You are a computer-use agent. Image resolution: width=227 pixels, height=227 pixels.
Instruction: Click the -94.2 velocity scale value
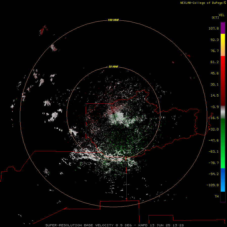tap(214, 174)
